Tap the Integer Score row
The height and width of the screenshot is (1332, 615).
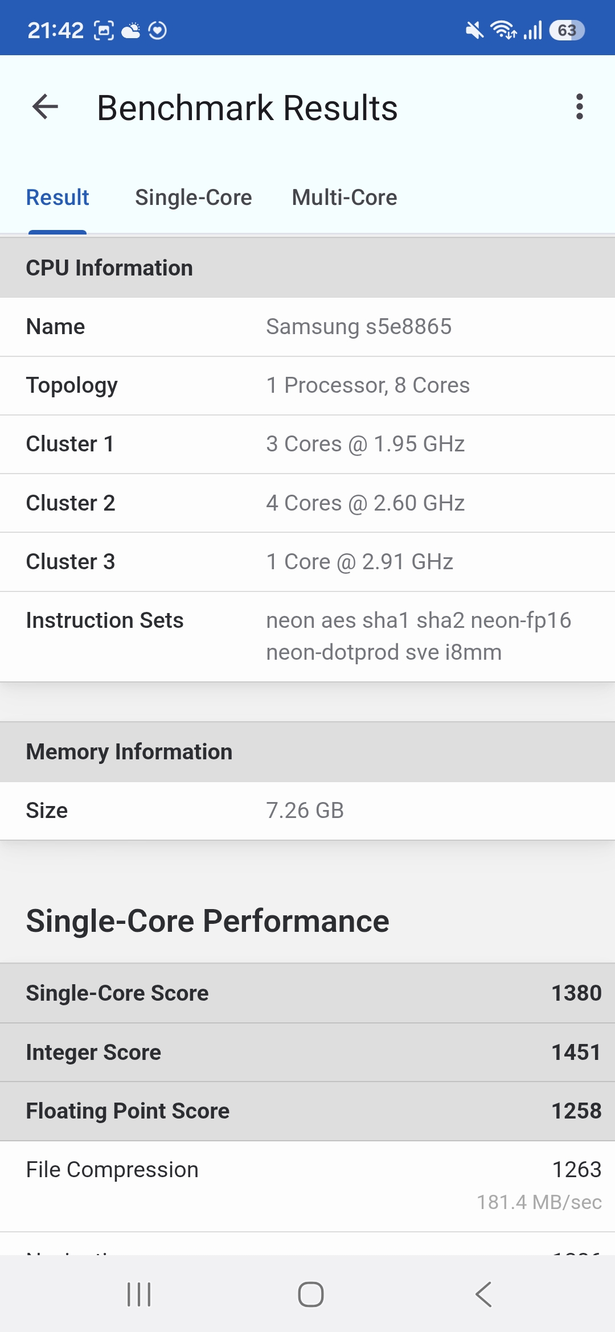pyautogui.click(x=307, y=1053)
